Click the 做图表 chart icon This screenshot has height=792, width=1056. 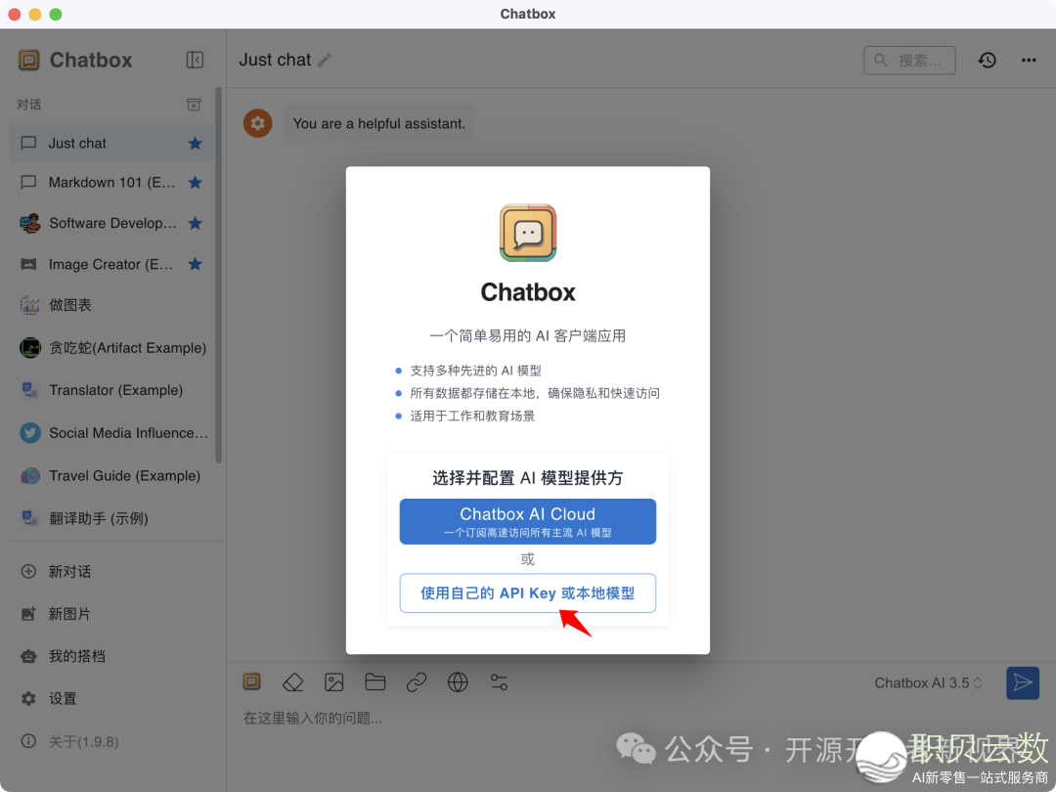point(29,305)
